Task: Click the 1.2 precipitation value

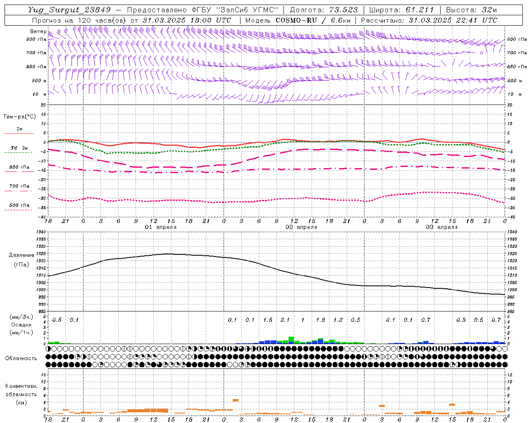Action: 338,320
